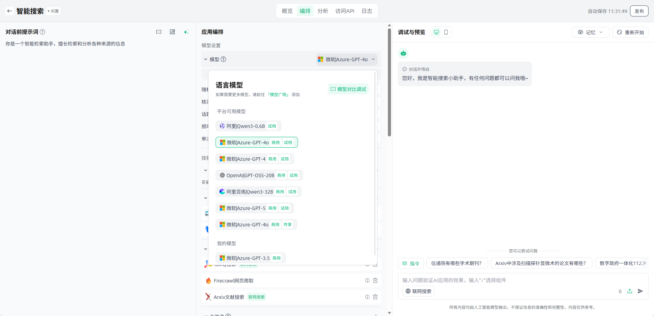Click the 模型对比调试 button
Screen dimensions: 654x316
(348, 89)
